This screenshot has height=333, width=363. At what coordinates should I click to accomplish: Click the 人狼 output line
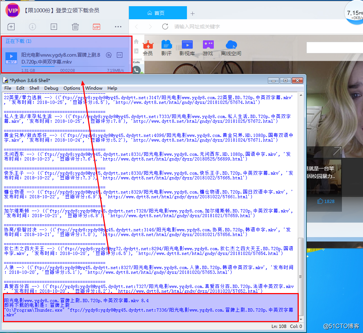coord(148,270)
